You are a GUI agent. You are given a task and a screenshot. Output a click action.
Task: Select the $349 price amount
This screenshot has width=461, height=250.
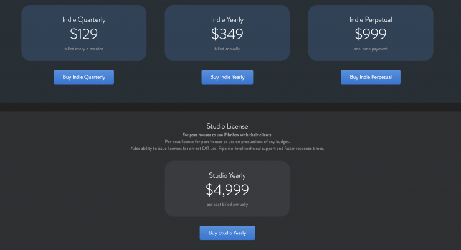[227, 34]
